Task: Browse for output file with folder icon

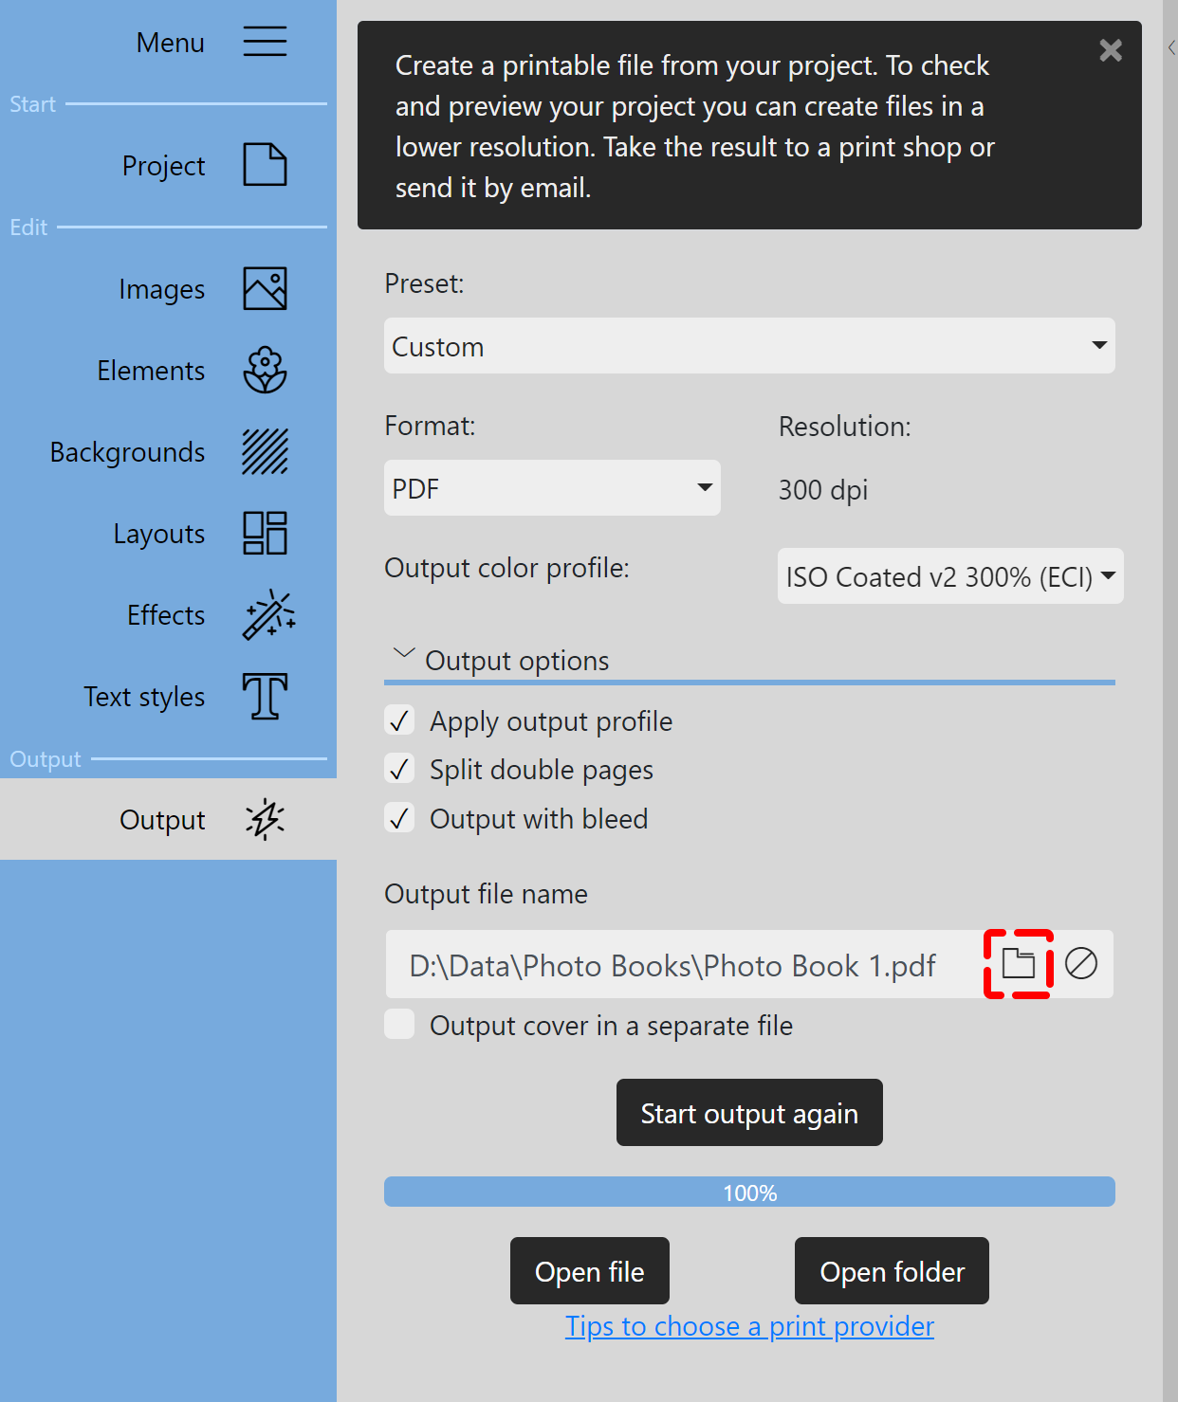Action: coord(1018,963)
